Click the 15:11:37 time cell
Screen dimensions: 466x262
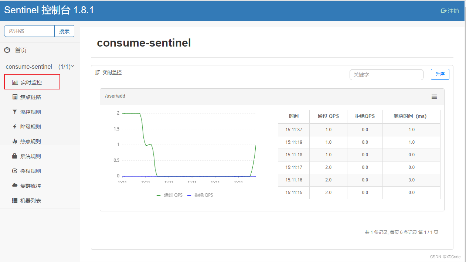[x=294, y=130]
